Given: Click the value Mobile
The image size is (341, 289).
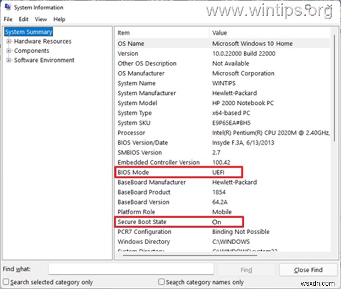Looking at the screenshot, I should coord(222,212).
